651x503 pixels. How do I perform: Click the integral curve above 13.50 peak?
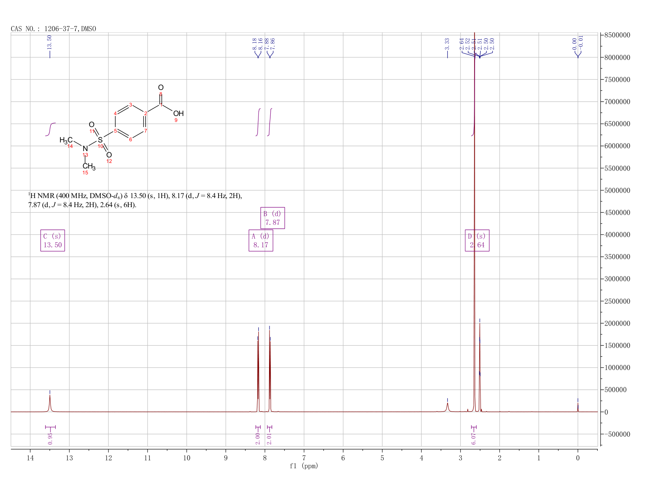coord(50,129)
